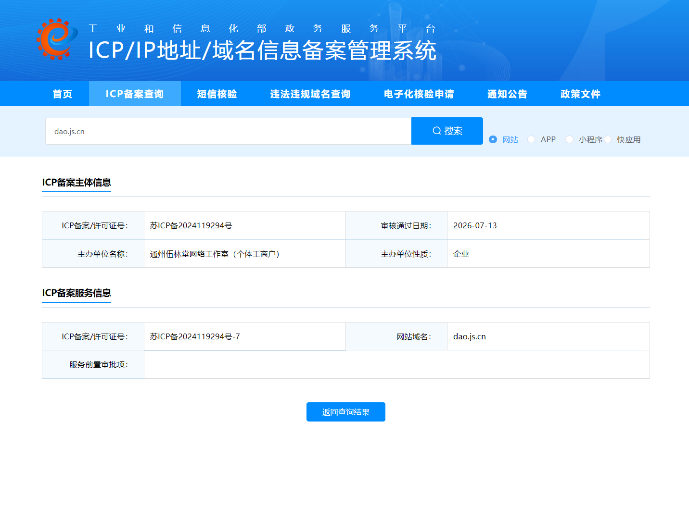Click the 服务前置审批项 label cell

click(x=93, y=364)
